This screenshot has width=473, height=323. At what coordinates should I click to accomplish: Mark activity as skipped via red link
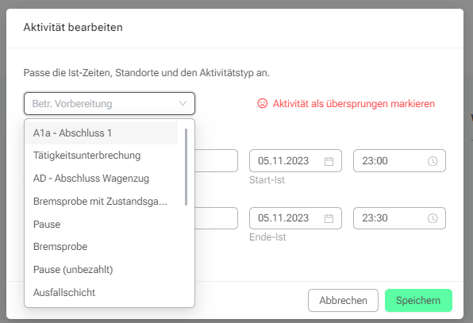click(x=353, y=104)
